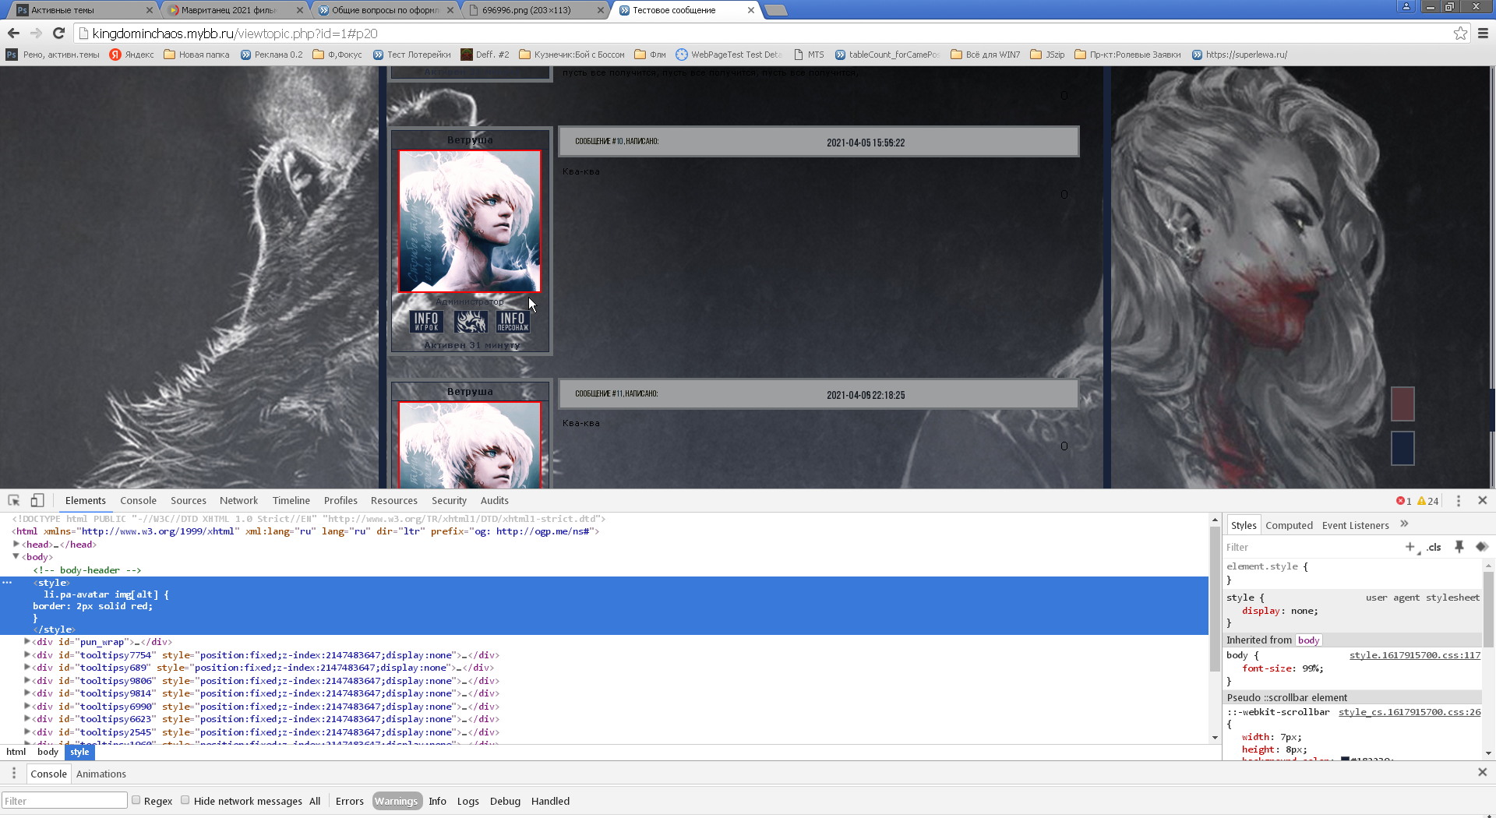
Task: Open the Event Listeners tab
Action: tap(1355, 525)
